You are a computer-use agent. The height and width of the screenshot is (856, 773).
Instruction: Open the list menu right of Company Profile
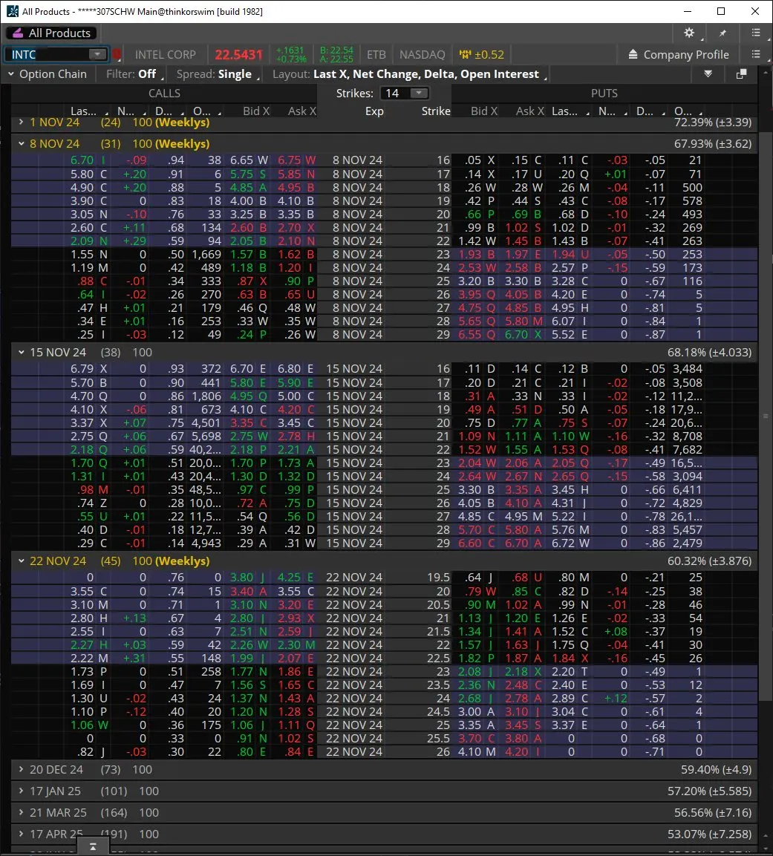click(x=756, y=54)
